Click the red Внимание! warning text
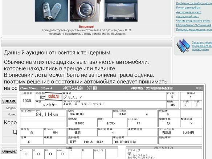The height and width of the screenshot is (159, 212). click(86, 26)
